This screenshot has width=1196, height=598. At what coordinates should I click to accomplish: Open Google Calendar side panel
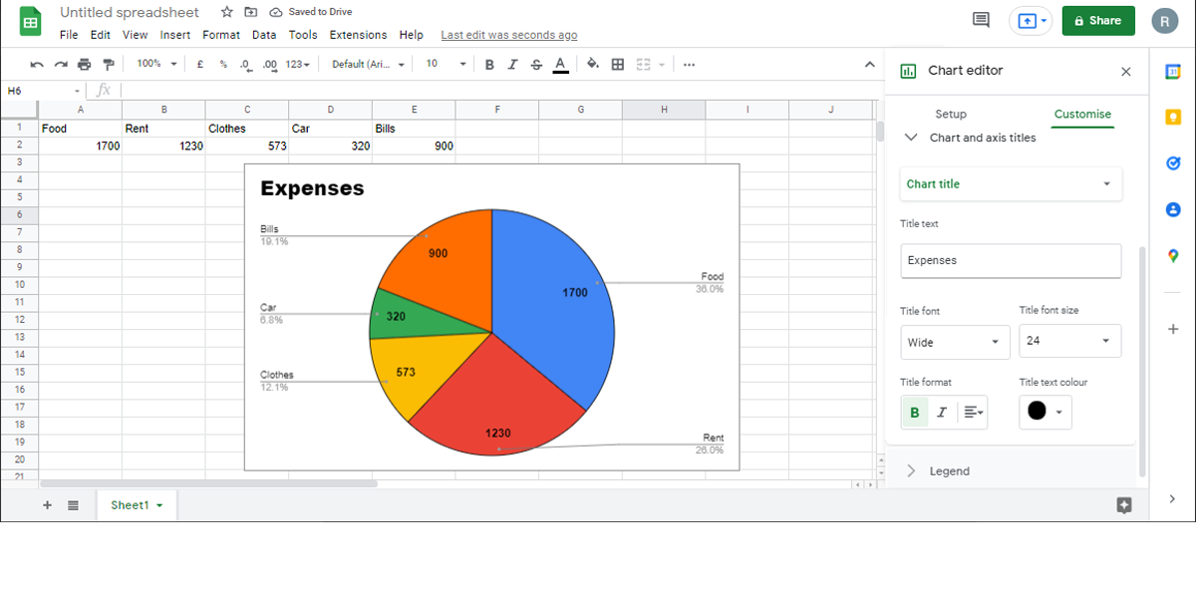[x=1173, y=73]
